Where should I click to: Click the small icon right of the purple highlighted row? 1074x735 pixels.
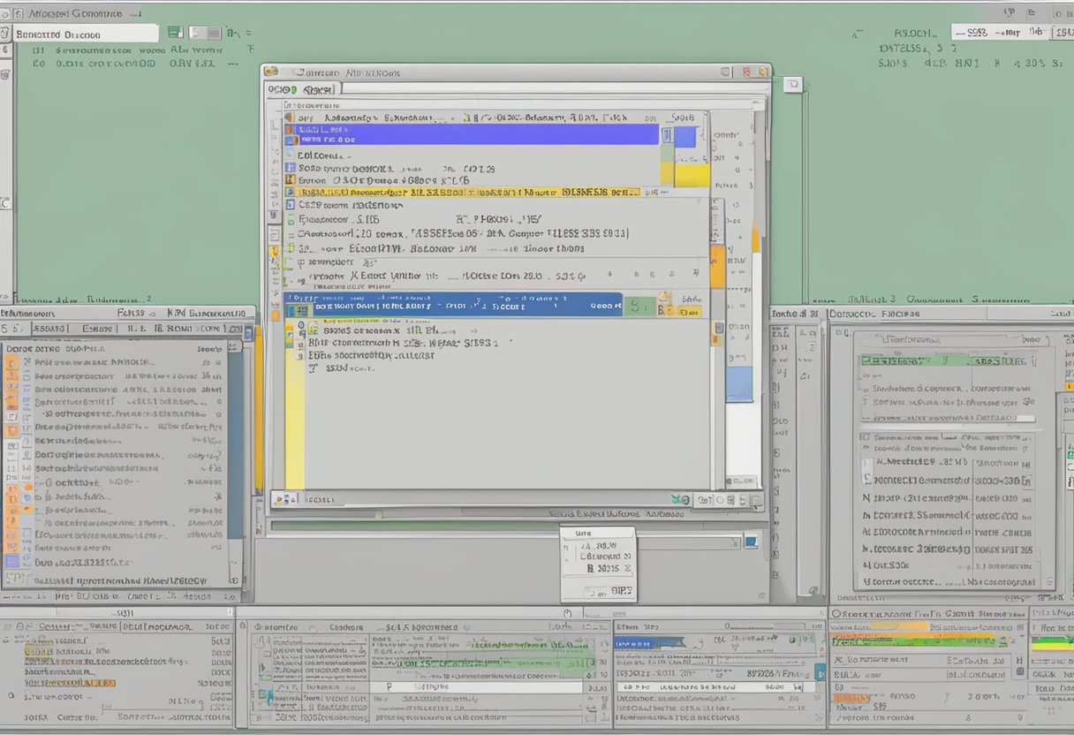(x=667, y=135)
